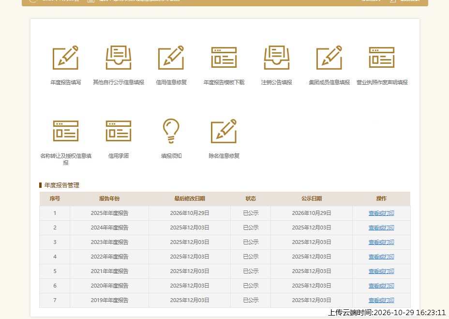This screenshot has width=449, height=319.
Task: Open 营业执照作废声明填报 icon
Action: [382, 57]
